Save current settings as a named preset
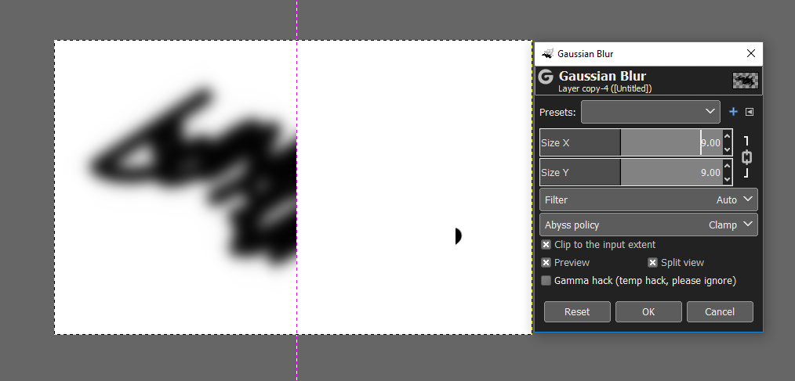This screenshot has height=381, width=795. [x=733, y=112]
